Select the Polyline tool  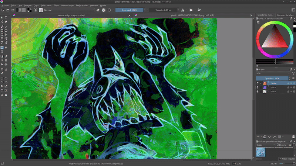6,35
